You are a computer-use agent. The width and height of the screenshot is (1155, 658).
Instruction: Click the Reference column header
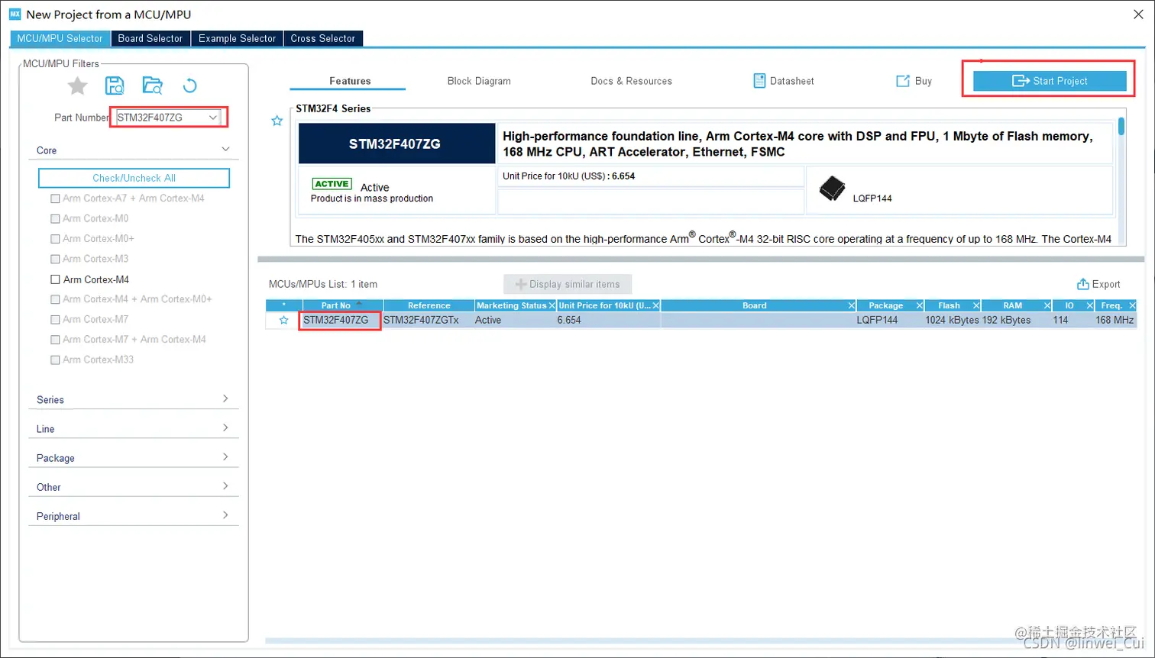(x=429, y=305)
